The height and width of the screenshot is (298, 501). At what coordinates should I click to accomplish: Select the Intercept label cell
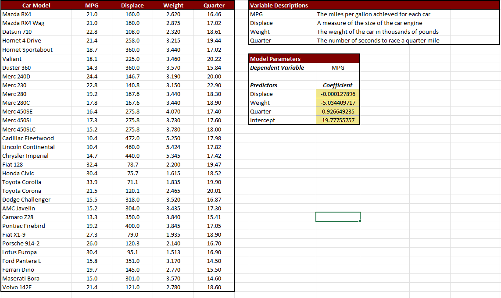click(x=283, y=120)
